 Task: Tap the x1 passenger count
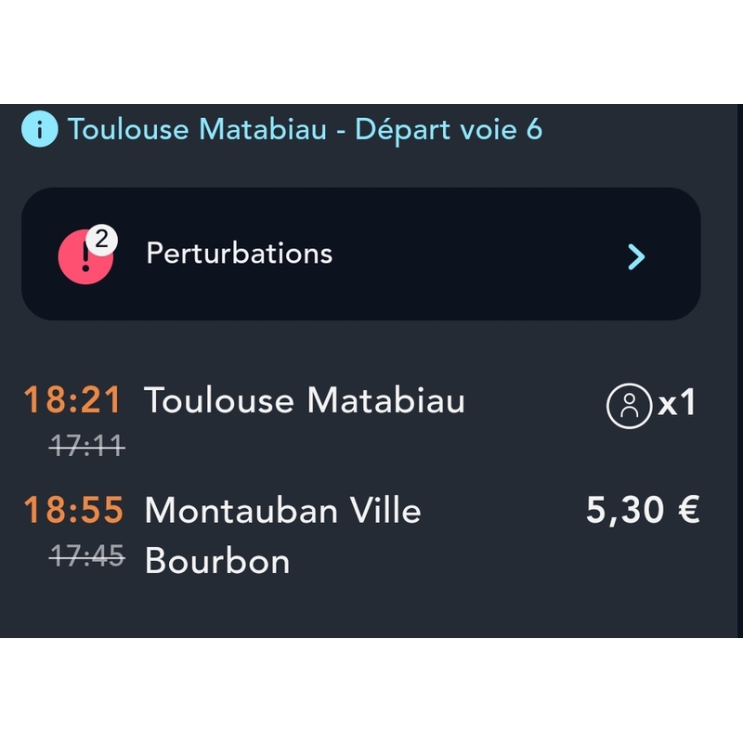point(676,404)
